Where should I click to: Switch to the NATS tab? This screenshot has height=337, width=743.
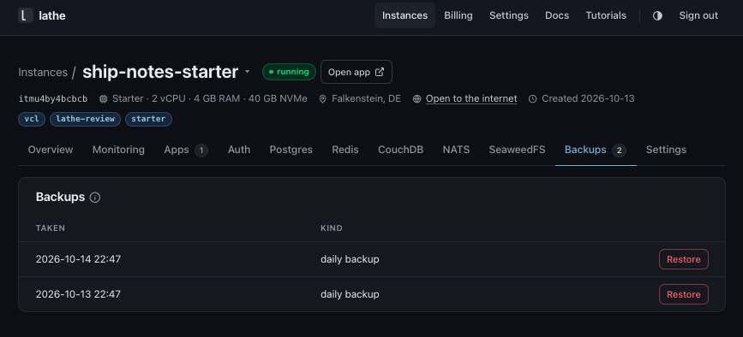coord(456,150)
